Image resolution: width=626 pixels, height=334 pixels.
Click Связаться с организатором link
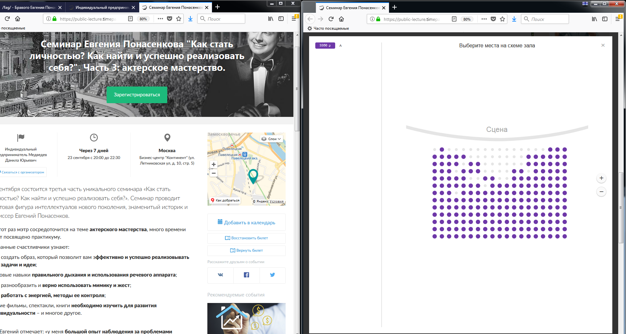coord(23,172)
